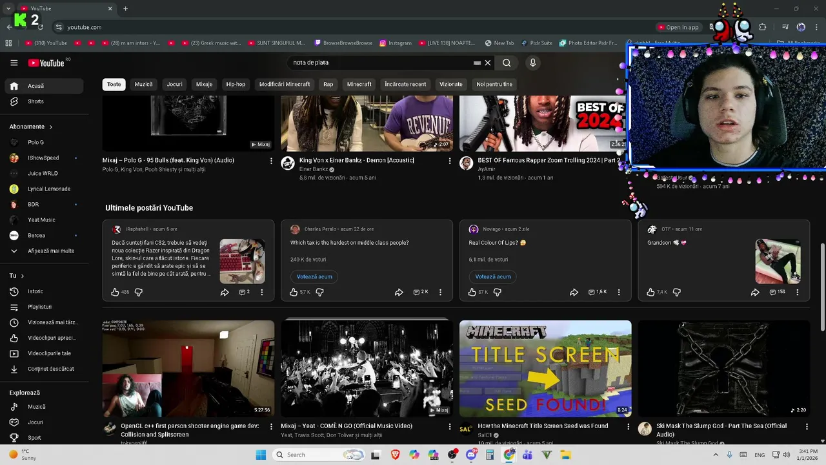Select the 'Jocuri' filter chip

[174, 84]
